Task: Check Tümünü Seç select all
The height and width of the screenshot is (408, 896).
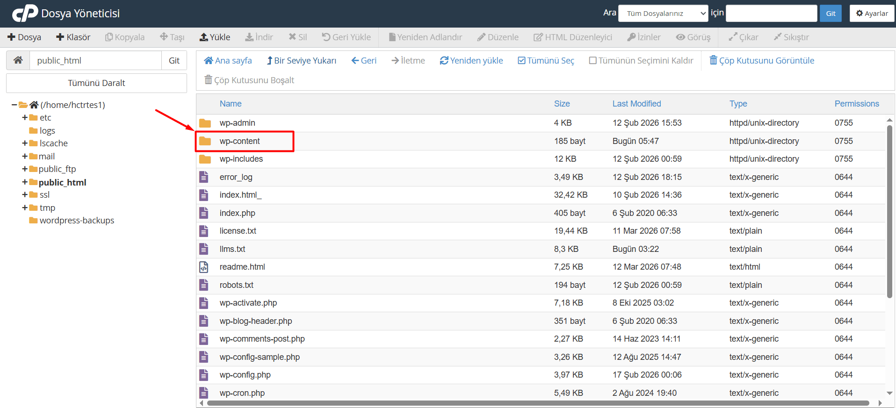Action: tap(546, 60)
